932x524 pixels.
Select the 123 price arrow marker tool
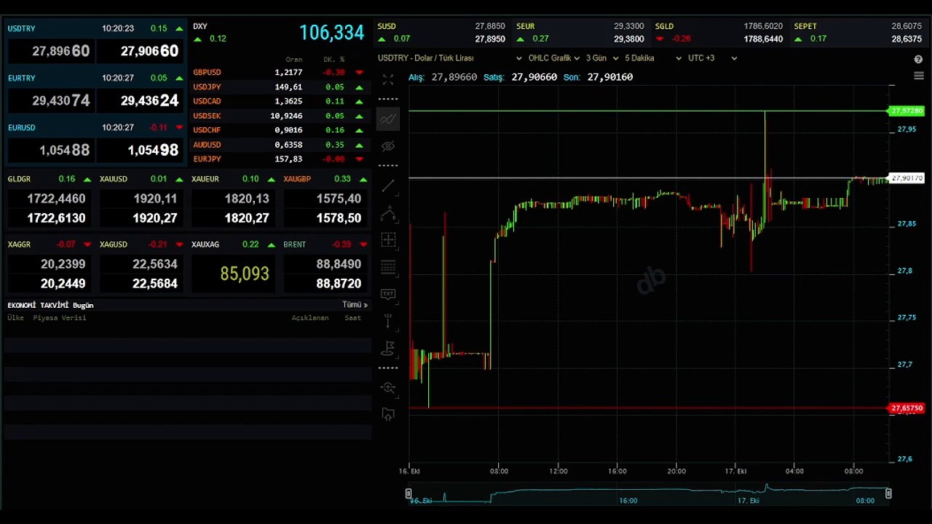[388, 321]
